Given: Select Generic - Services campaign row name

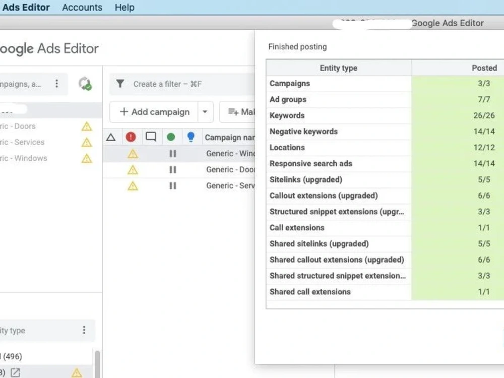Looking at the screenshot, I should pyautogui.click(x=230, y=186).
